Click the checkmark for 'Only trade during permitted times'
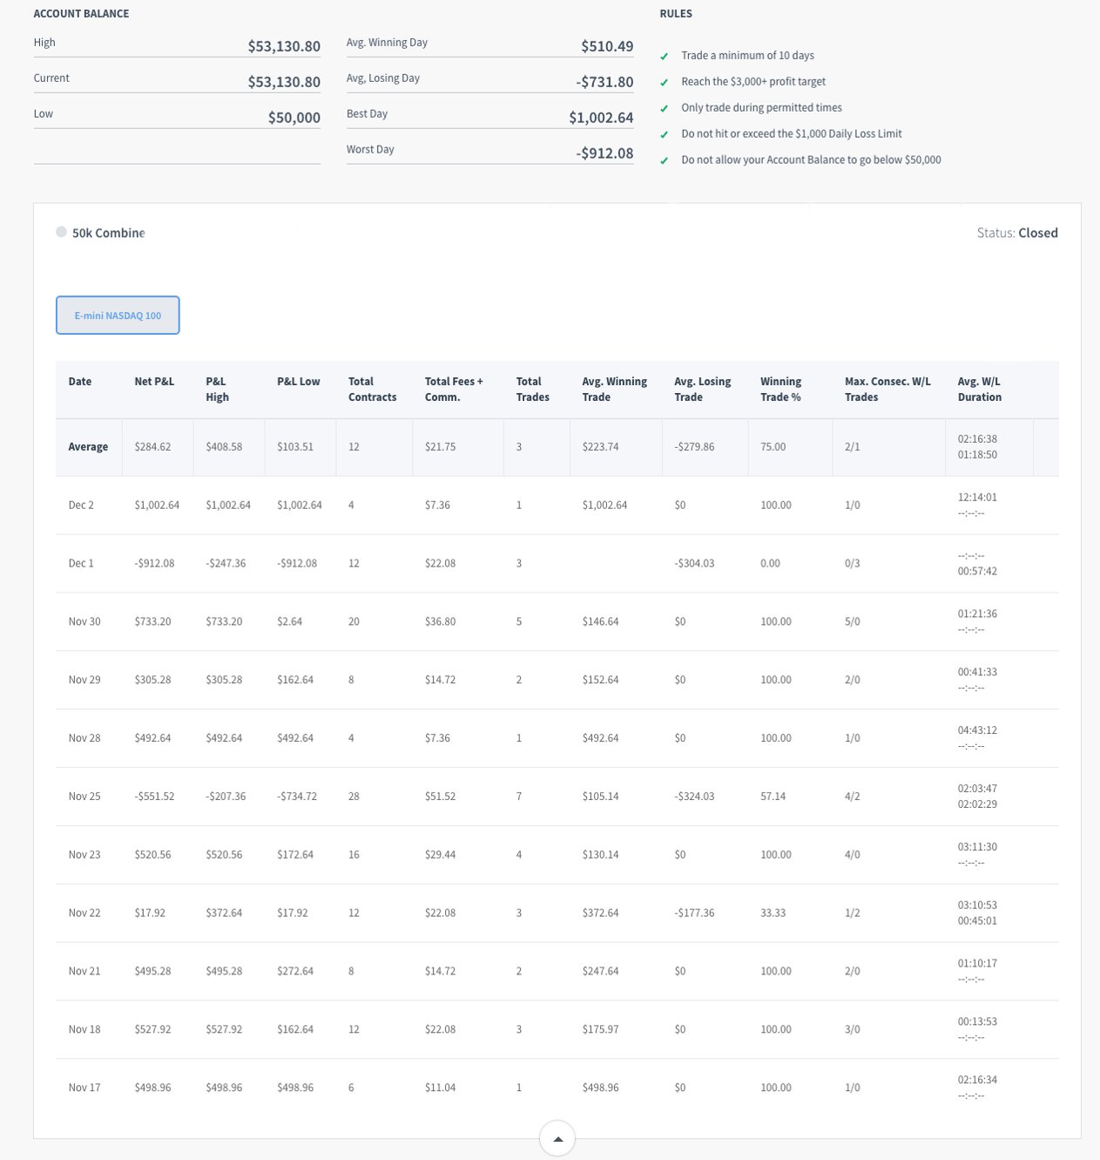This screenshot has width=1100, height=1160. (665, 109)
